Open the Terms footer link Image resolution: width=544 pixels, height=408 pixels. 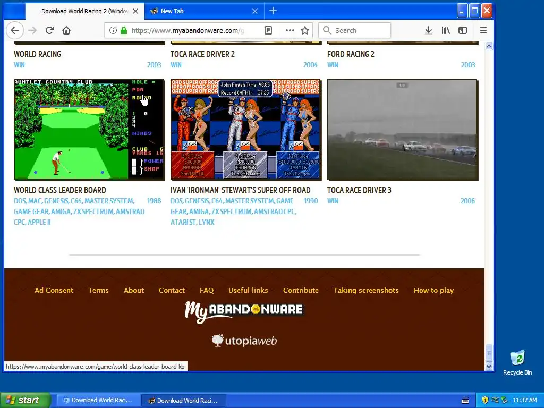[x=98, y=291]
